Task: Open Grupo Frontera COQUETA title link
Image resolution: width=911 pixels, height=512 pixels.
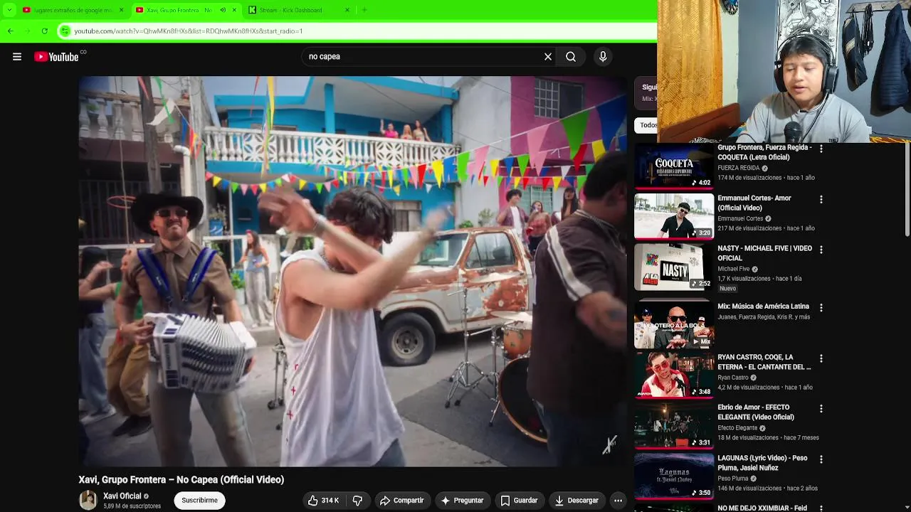Action: point(764,152)
